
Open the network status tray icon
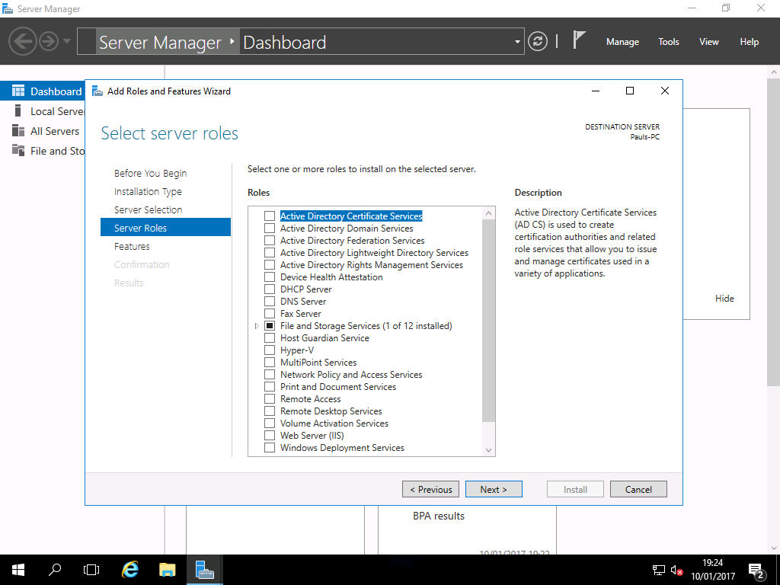click(659, 571)
